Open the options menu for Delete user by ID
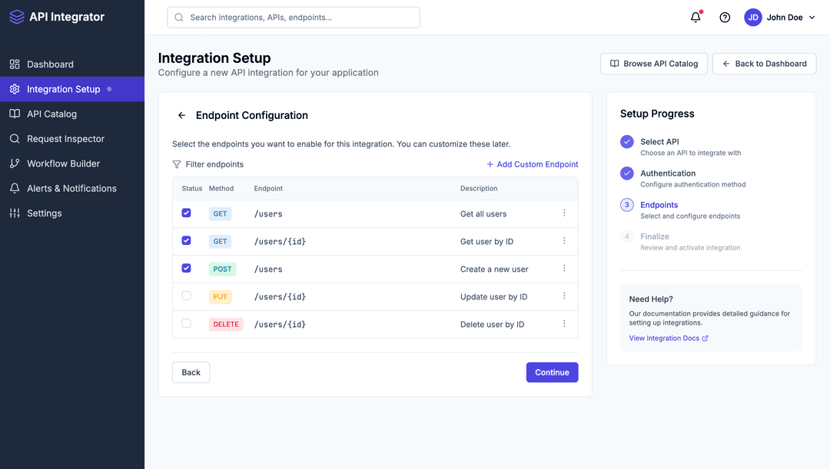 click(x=566, y=324)
